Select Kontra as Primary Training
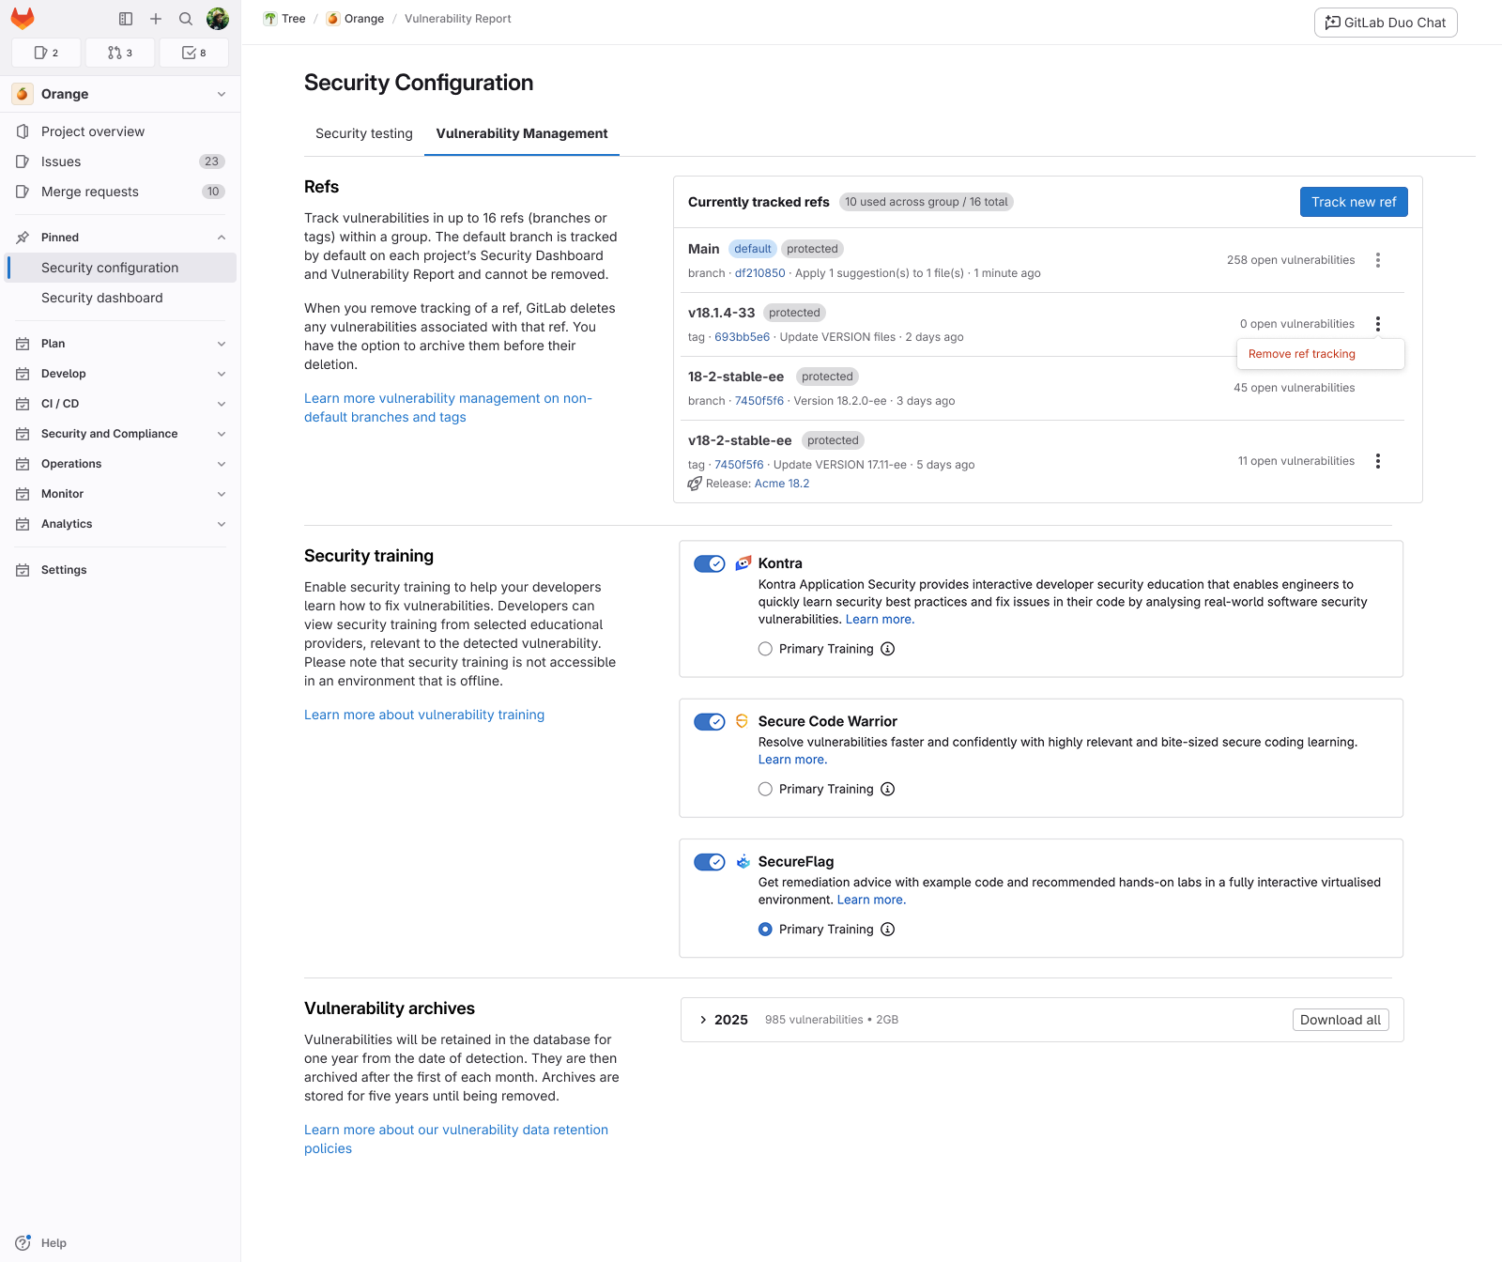The image size is (1502, 1262). point(765,649)
